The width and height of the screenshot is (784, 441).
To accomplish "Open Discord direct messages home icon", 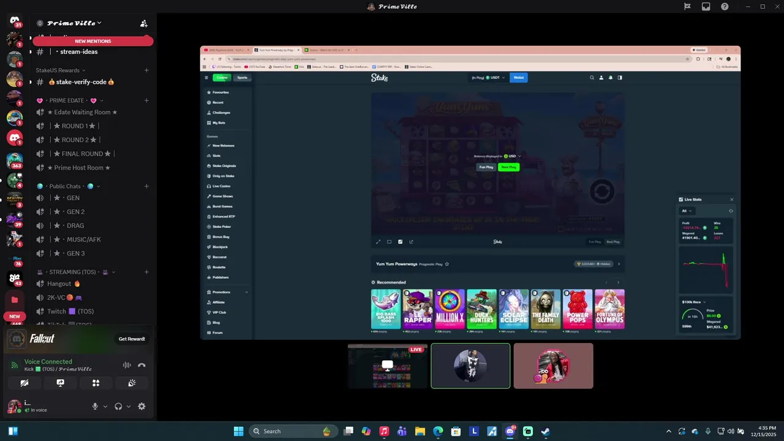I will (15, 21).
